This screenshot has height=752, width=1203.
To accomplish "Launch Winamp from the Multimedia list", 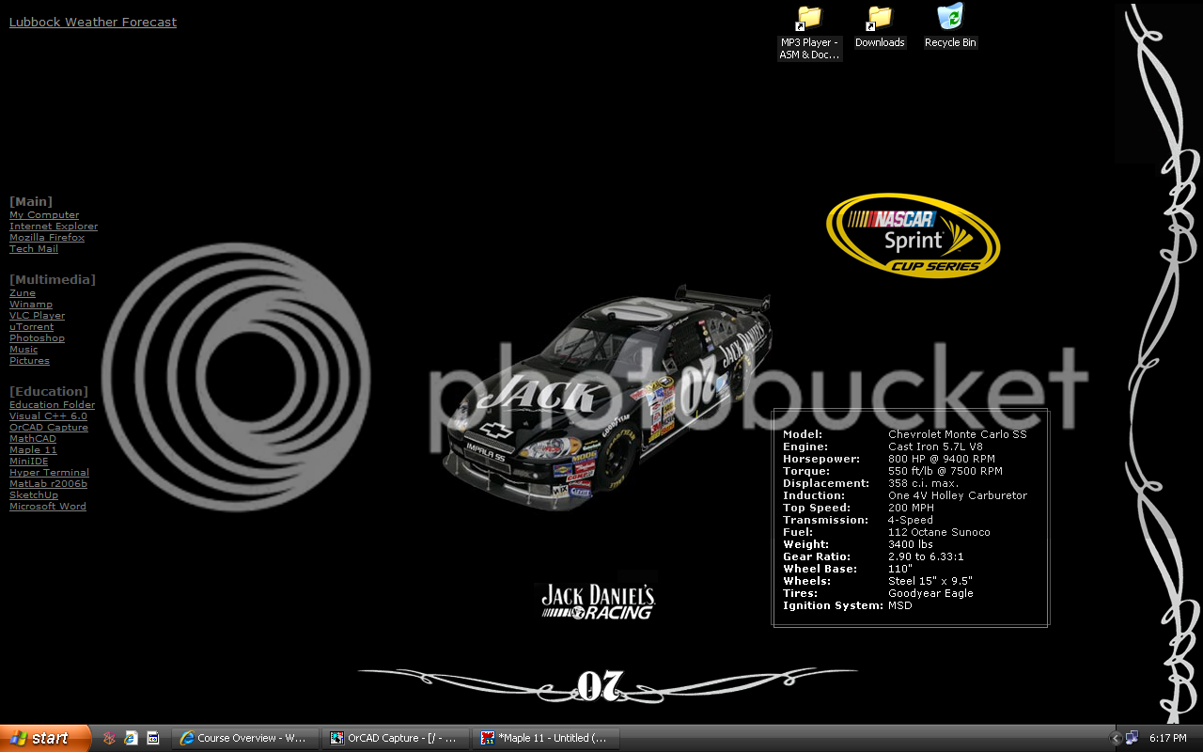I will 31,305.
